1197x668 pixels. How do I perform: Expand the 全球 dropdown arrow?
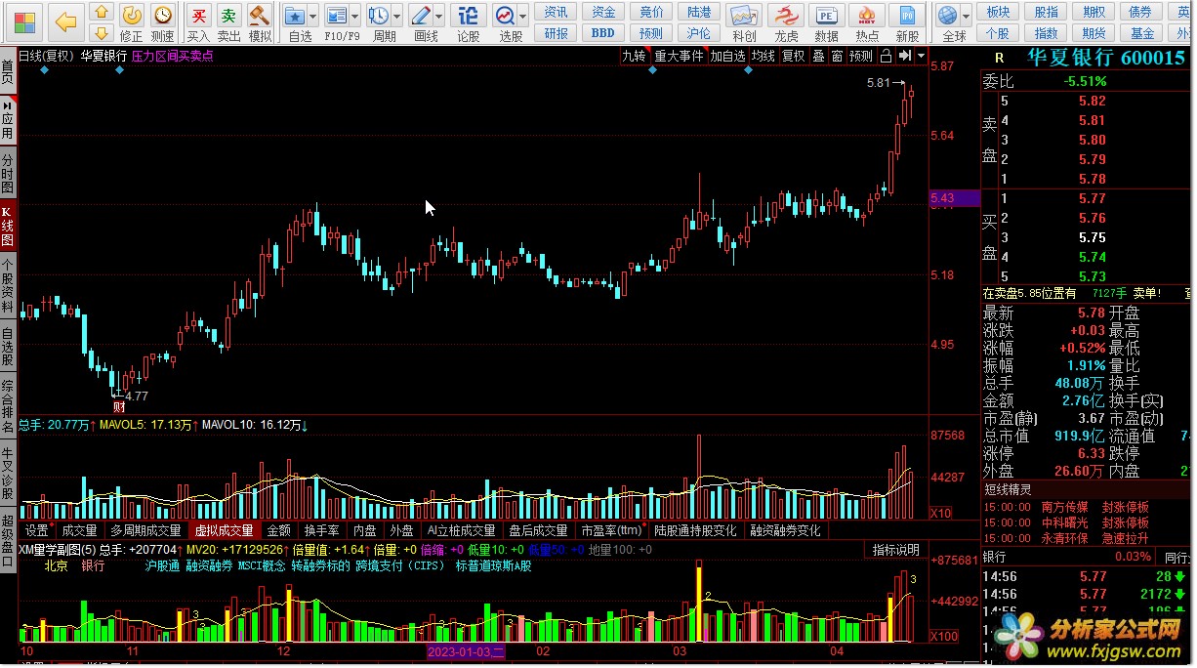pyautogui.click(x=967, y=17)
